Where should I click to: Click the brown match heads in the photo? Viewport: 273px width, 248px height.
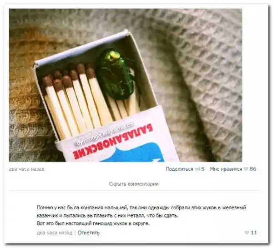(x=69, y=75)
